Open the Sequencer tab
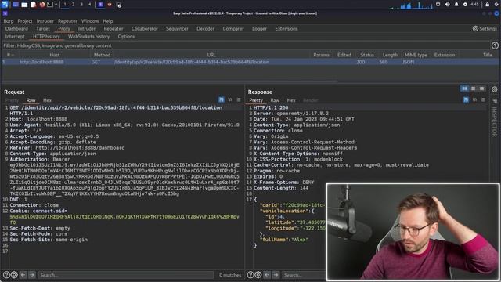Image resolution: width=501 pixels, height=282 pixels. pyautogui.click(x=177, y=29)
